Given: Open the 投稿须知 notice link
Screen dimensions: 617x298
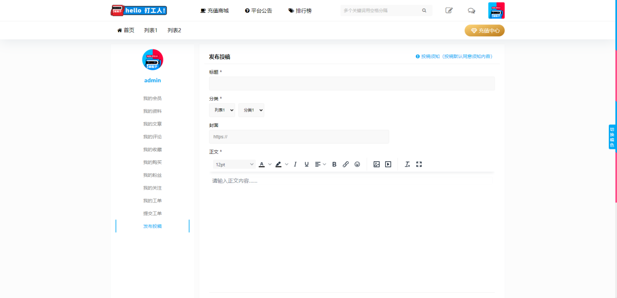Looking at the screenshot, I should (x=455, y=57).
